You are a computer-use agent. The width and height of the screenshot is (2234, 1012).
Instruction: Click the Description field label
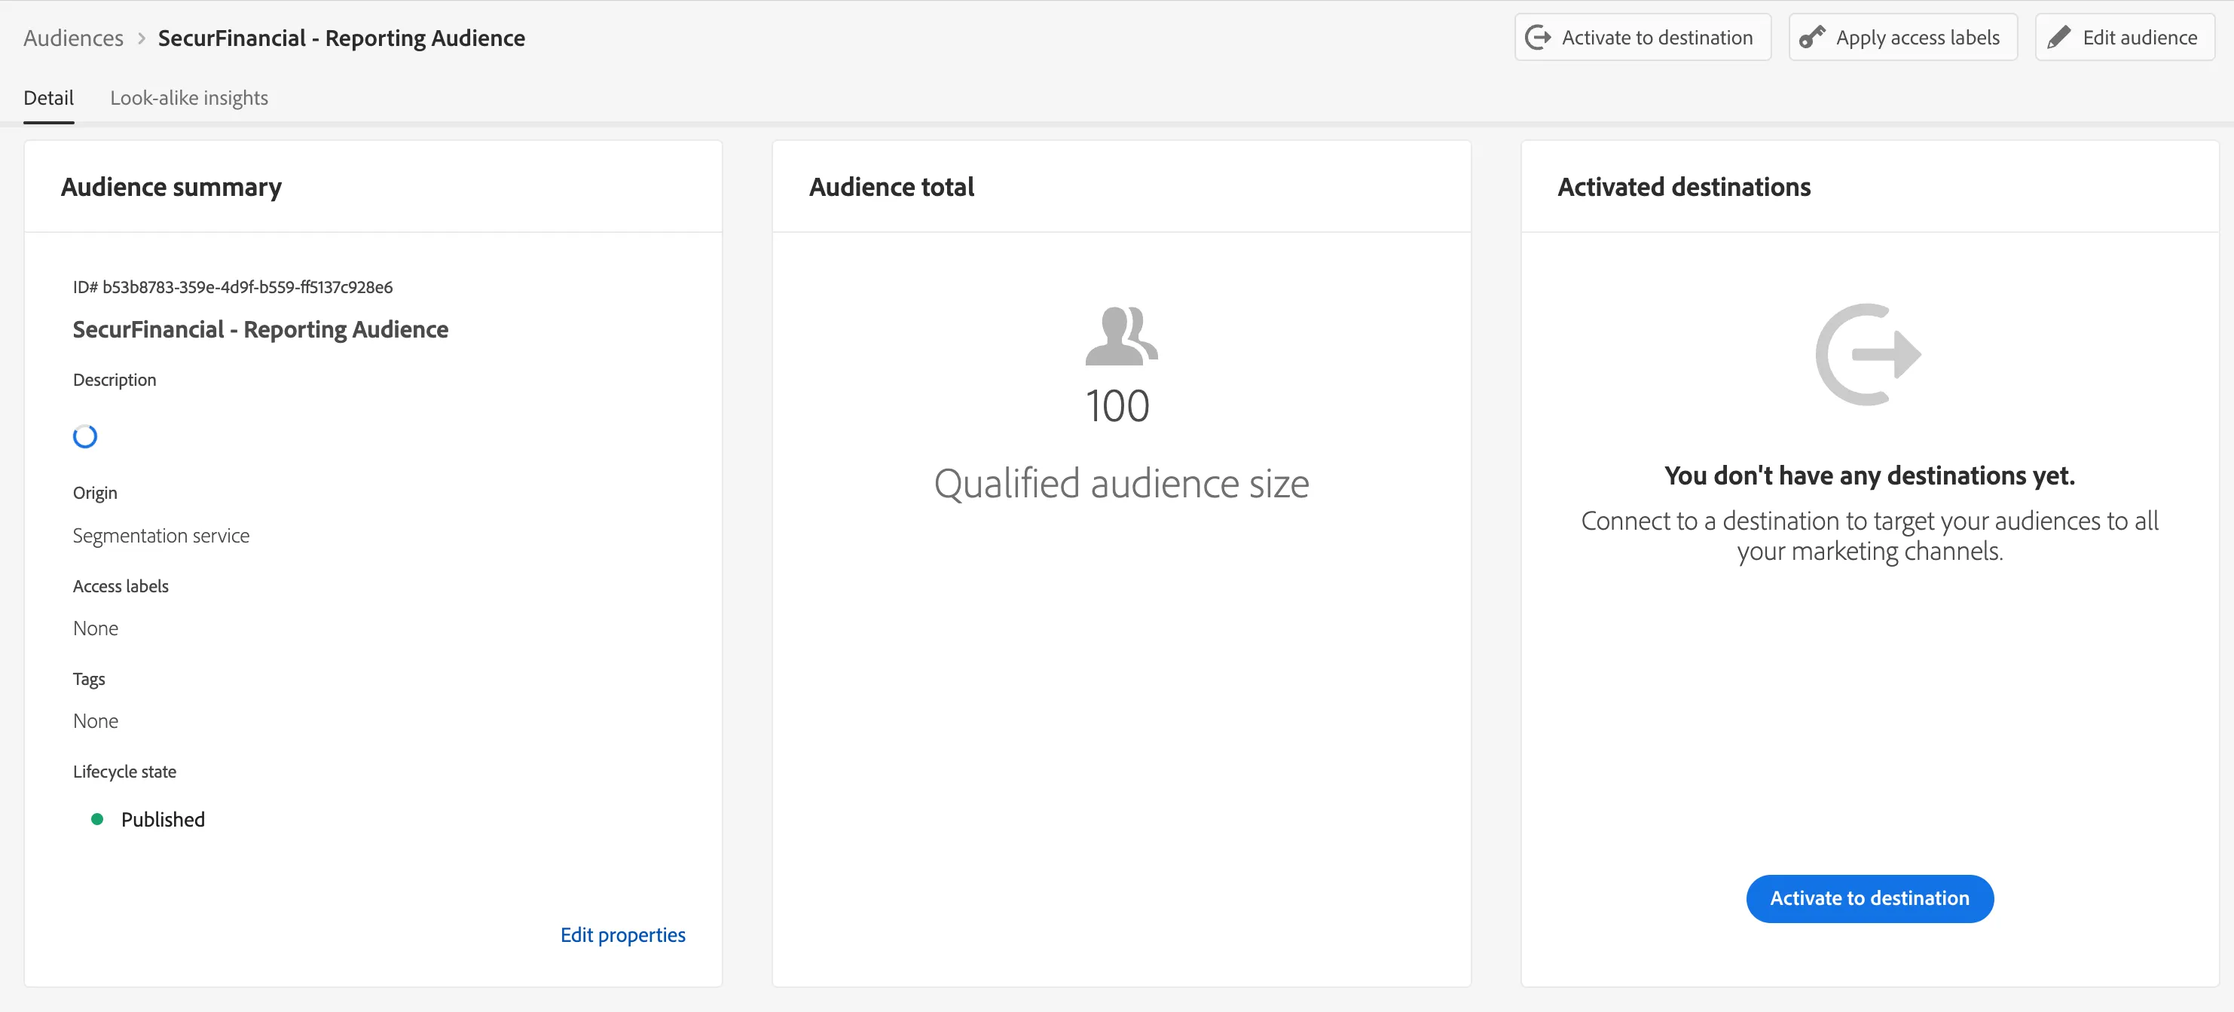[115, 380]
